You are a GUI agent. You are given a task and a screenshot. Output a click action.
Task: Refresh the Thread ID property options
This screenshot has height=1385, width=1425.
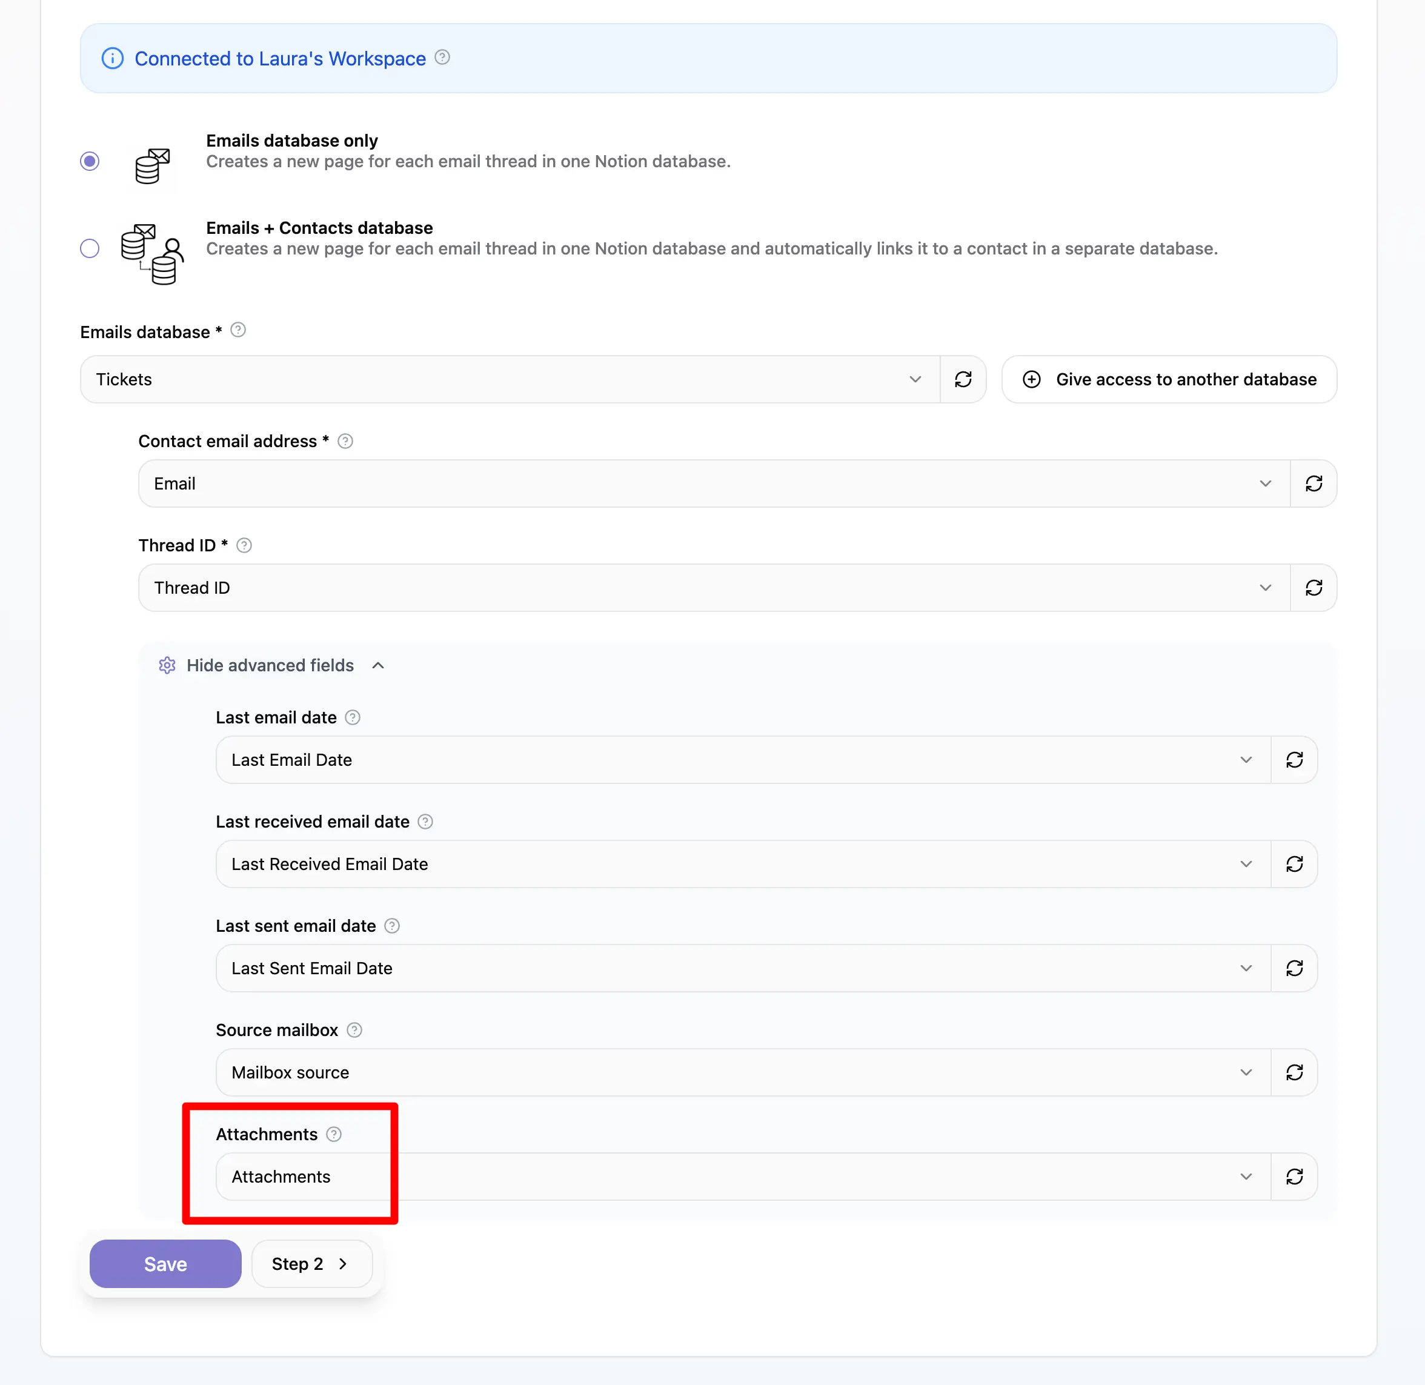click(x=1314, y=587)
